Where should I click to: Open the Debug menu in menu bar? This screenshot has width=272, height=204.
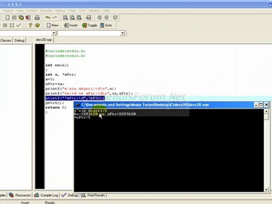point(60,11)
